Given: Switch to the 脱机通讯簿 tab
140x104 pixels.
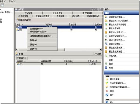Looking at the screenshot, I should (58, 13).
